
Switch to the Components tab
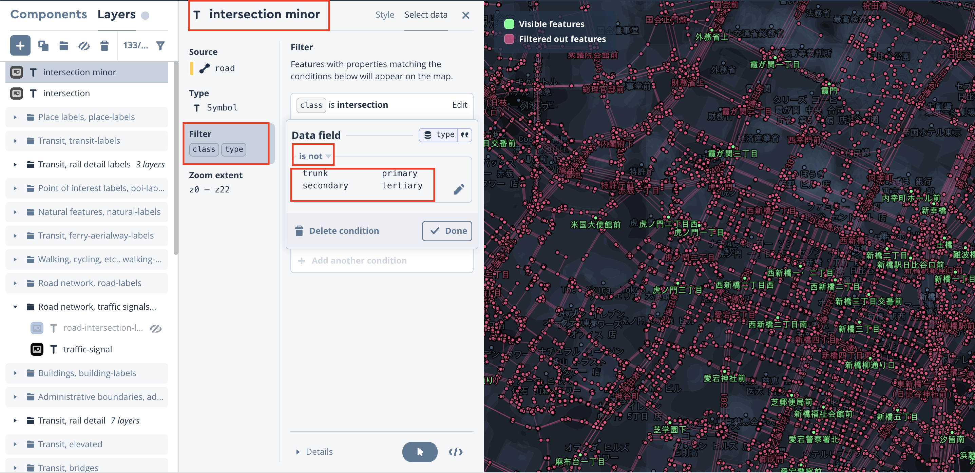point(49,14)
